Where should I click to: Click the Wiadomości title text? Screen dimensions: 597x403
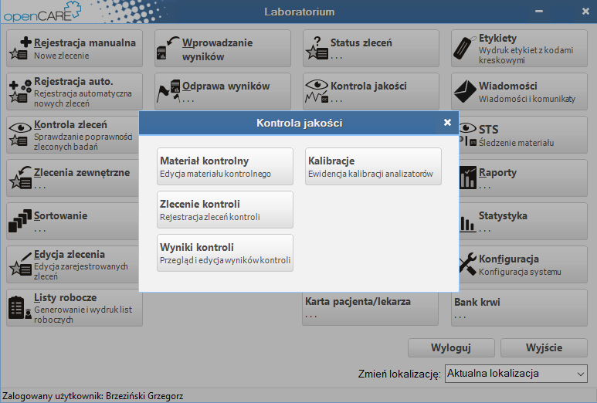click(508, 86)
